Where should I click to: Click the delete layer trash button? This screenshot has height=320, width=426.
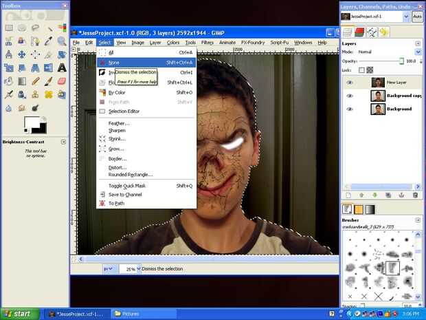tap(415, 195)
